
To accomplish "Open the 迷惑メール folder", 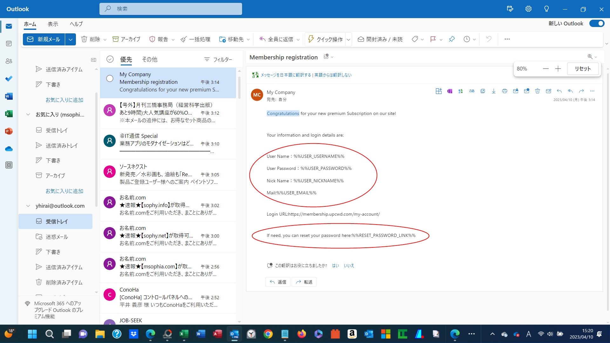I will pos(56,237).
